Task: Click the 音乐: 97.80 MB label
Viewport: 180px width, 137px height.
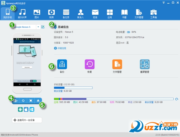Action: pos(99,102)
